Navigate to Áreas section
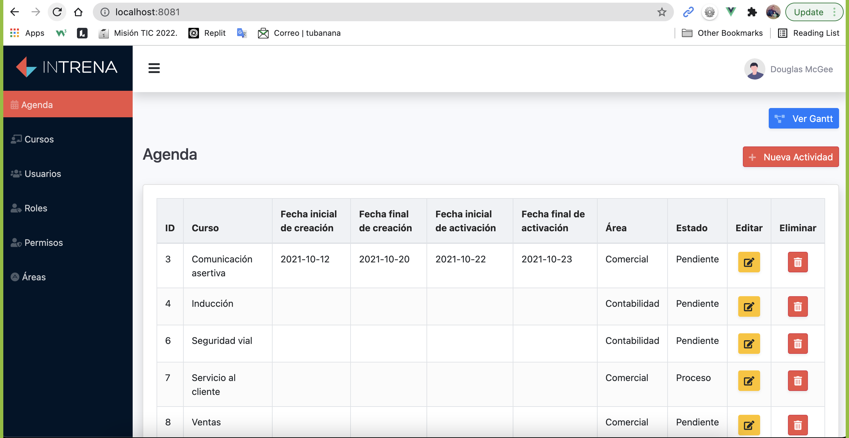This screenshot has height=438, width=849. [33, 277]
